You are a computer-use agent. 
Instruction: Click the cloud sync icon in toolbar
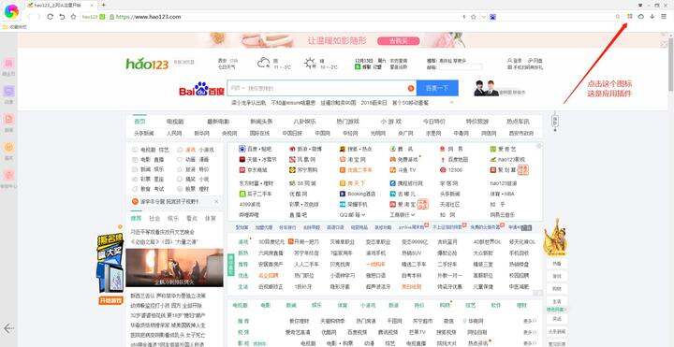pyautogui.click(x=641, y=16)
